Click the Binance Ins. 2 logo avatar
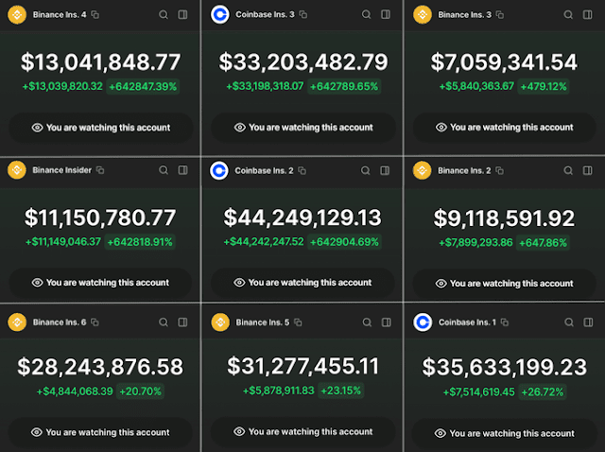The image size is (605, 452). coord(423,170)
